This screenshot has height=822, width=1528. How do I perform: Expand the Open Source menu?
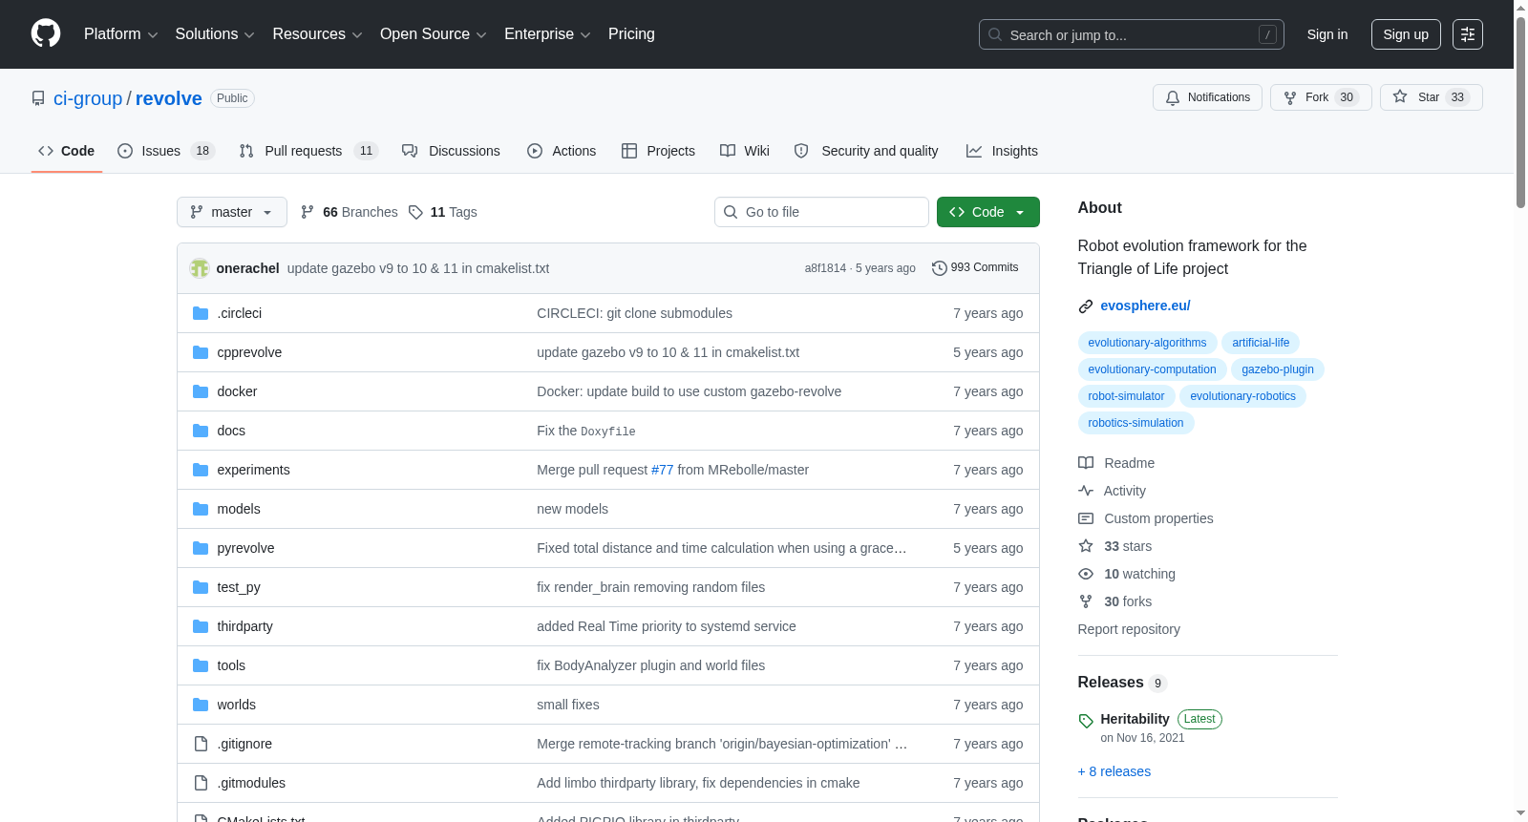point(433,34)
